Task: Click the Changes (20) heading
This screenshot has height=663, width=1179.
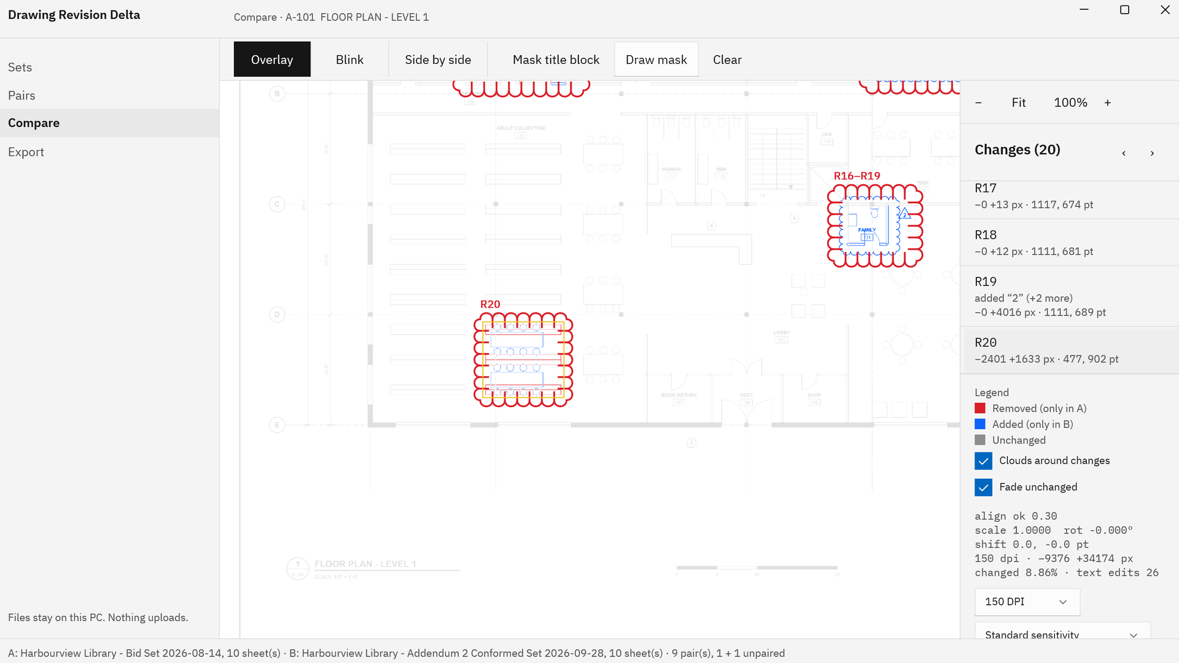Action: (x=1018, y=150)
